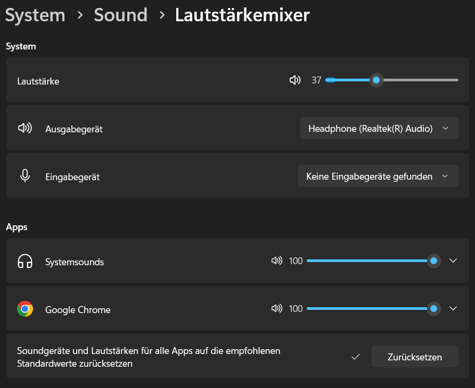Click the Systemsounds headphone icon
This screenshot has height=388, width=475.
(25, 262)
